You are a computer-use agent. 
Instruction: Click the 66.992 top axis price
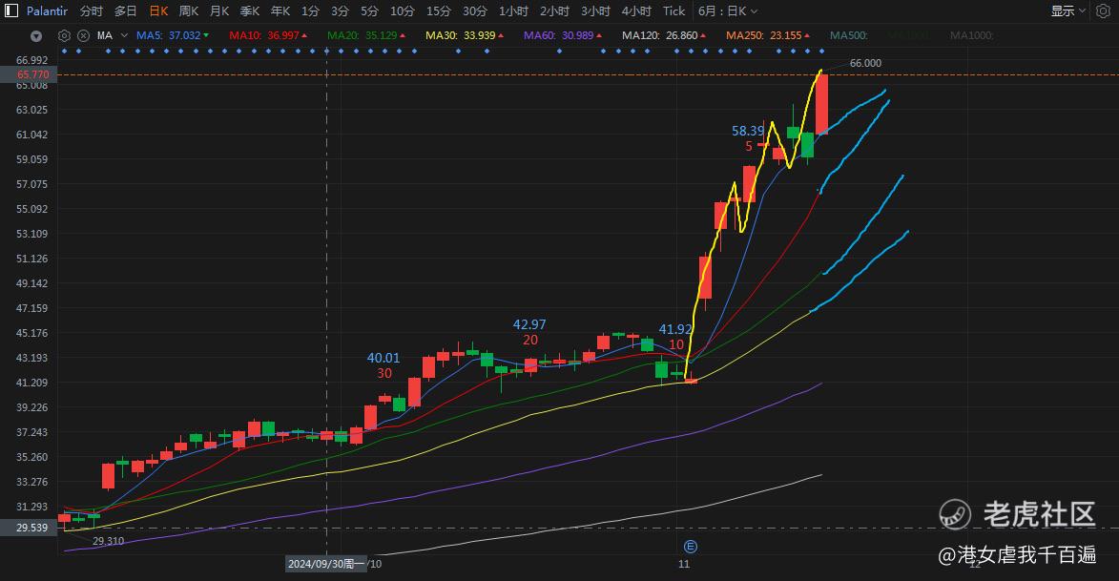(32, 61)
